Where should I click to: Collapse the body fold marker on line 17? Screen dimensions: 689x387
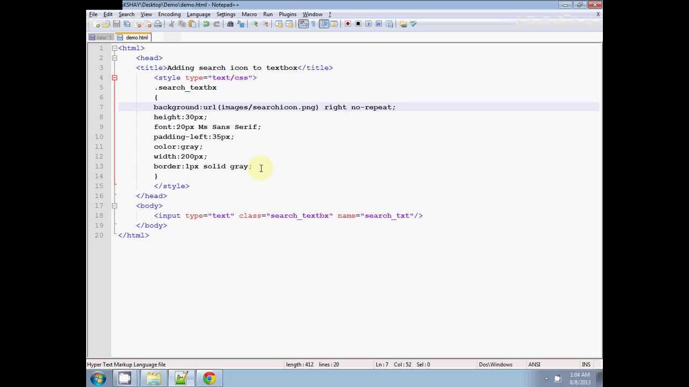[x=114, y=205]
